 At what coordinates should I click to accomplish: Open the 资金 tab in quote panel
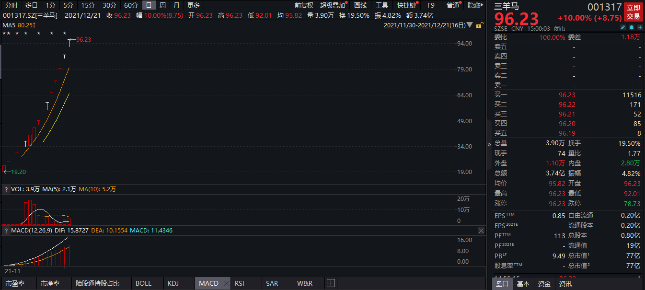544,283
